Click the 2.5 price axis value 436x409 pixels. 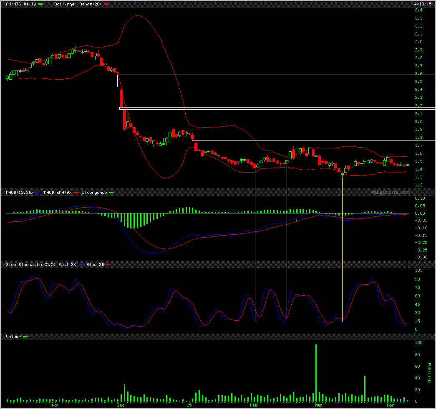click(418, 82)
